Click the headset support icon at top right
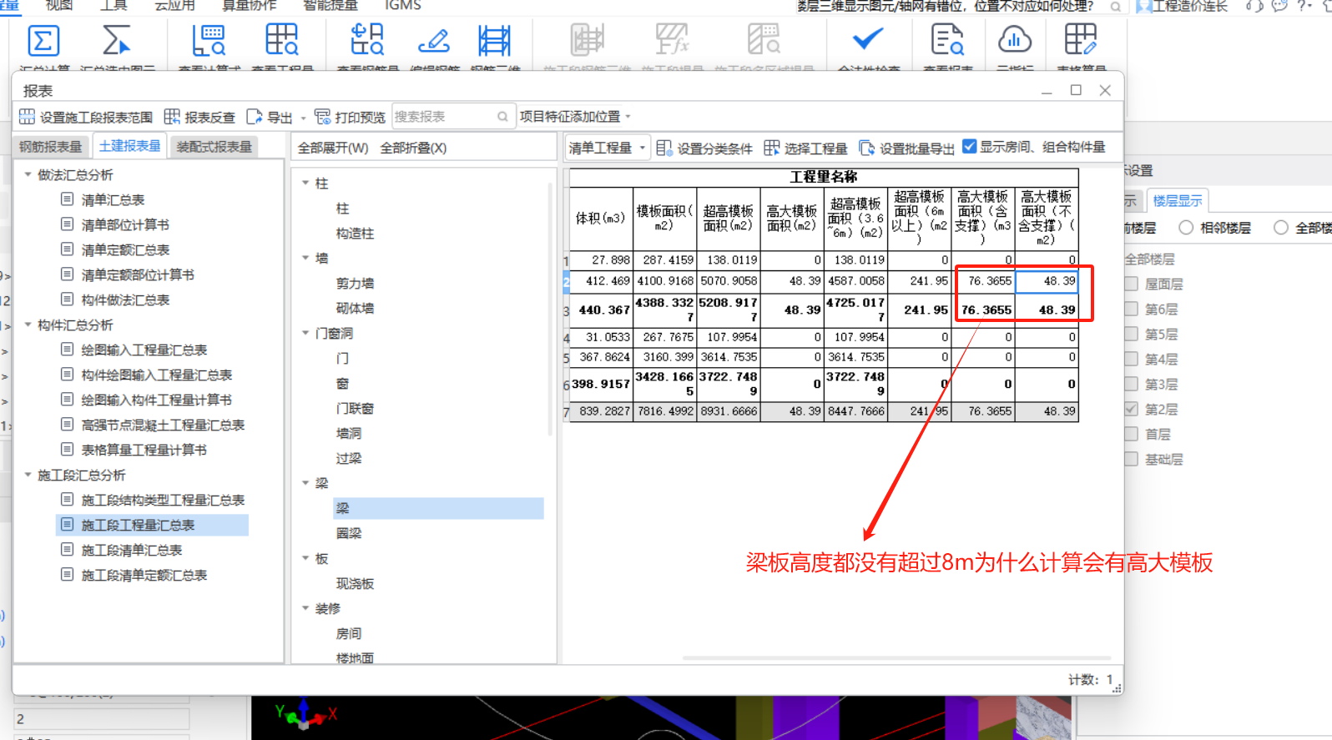The height and width of the screenshot is (740, 1332). [1254, 6]
